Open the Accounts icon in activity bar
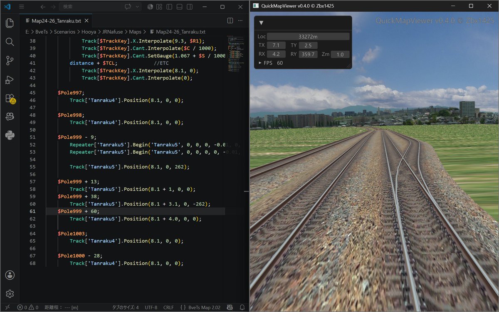499x312 pixels. click(x=10, y=275)
